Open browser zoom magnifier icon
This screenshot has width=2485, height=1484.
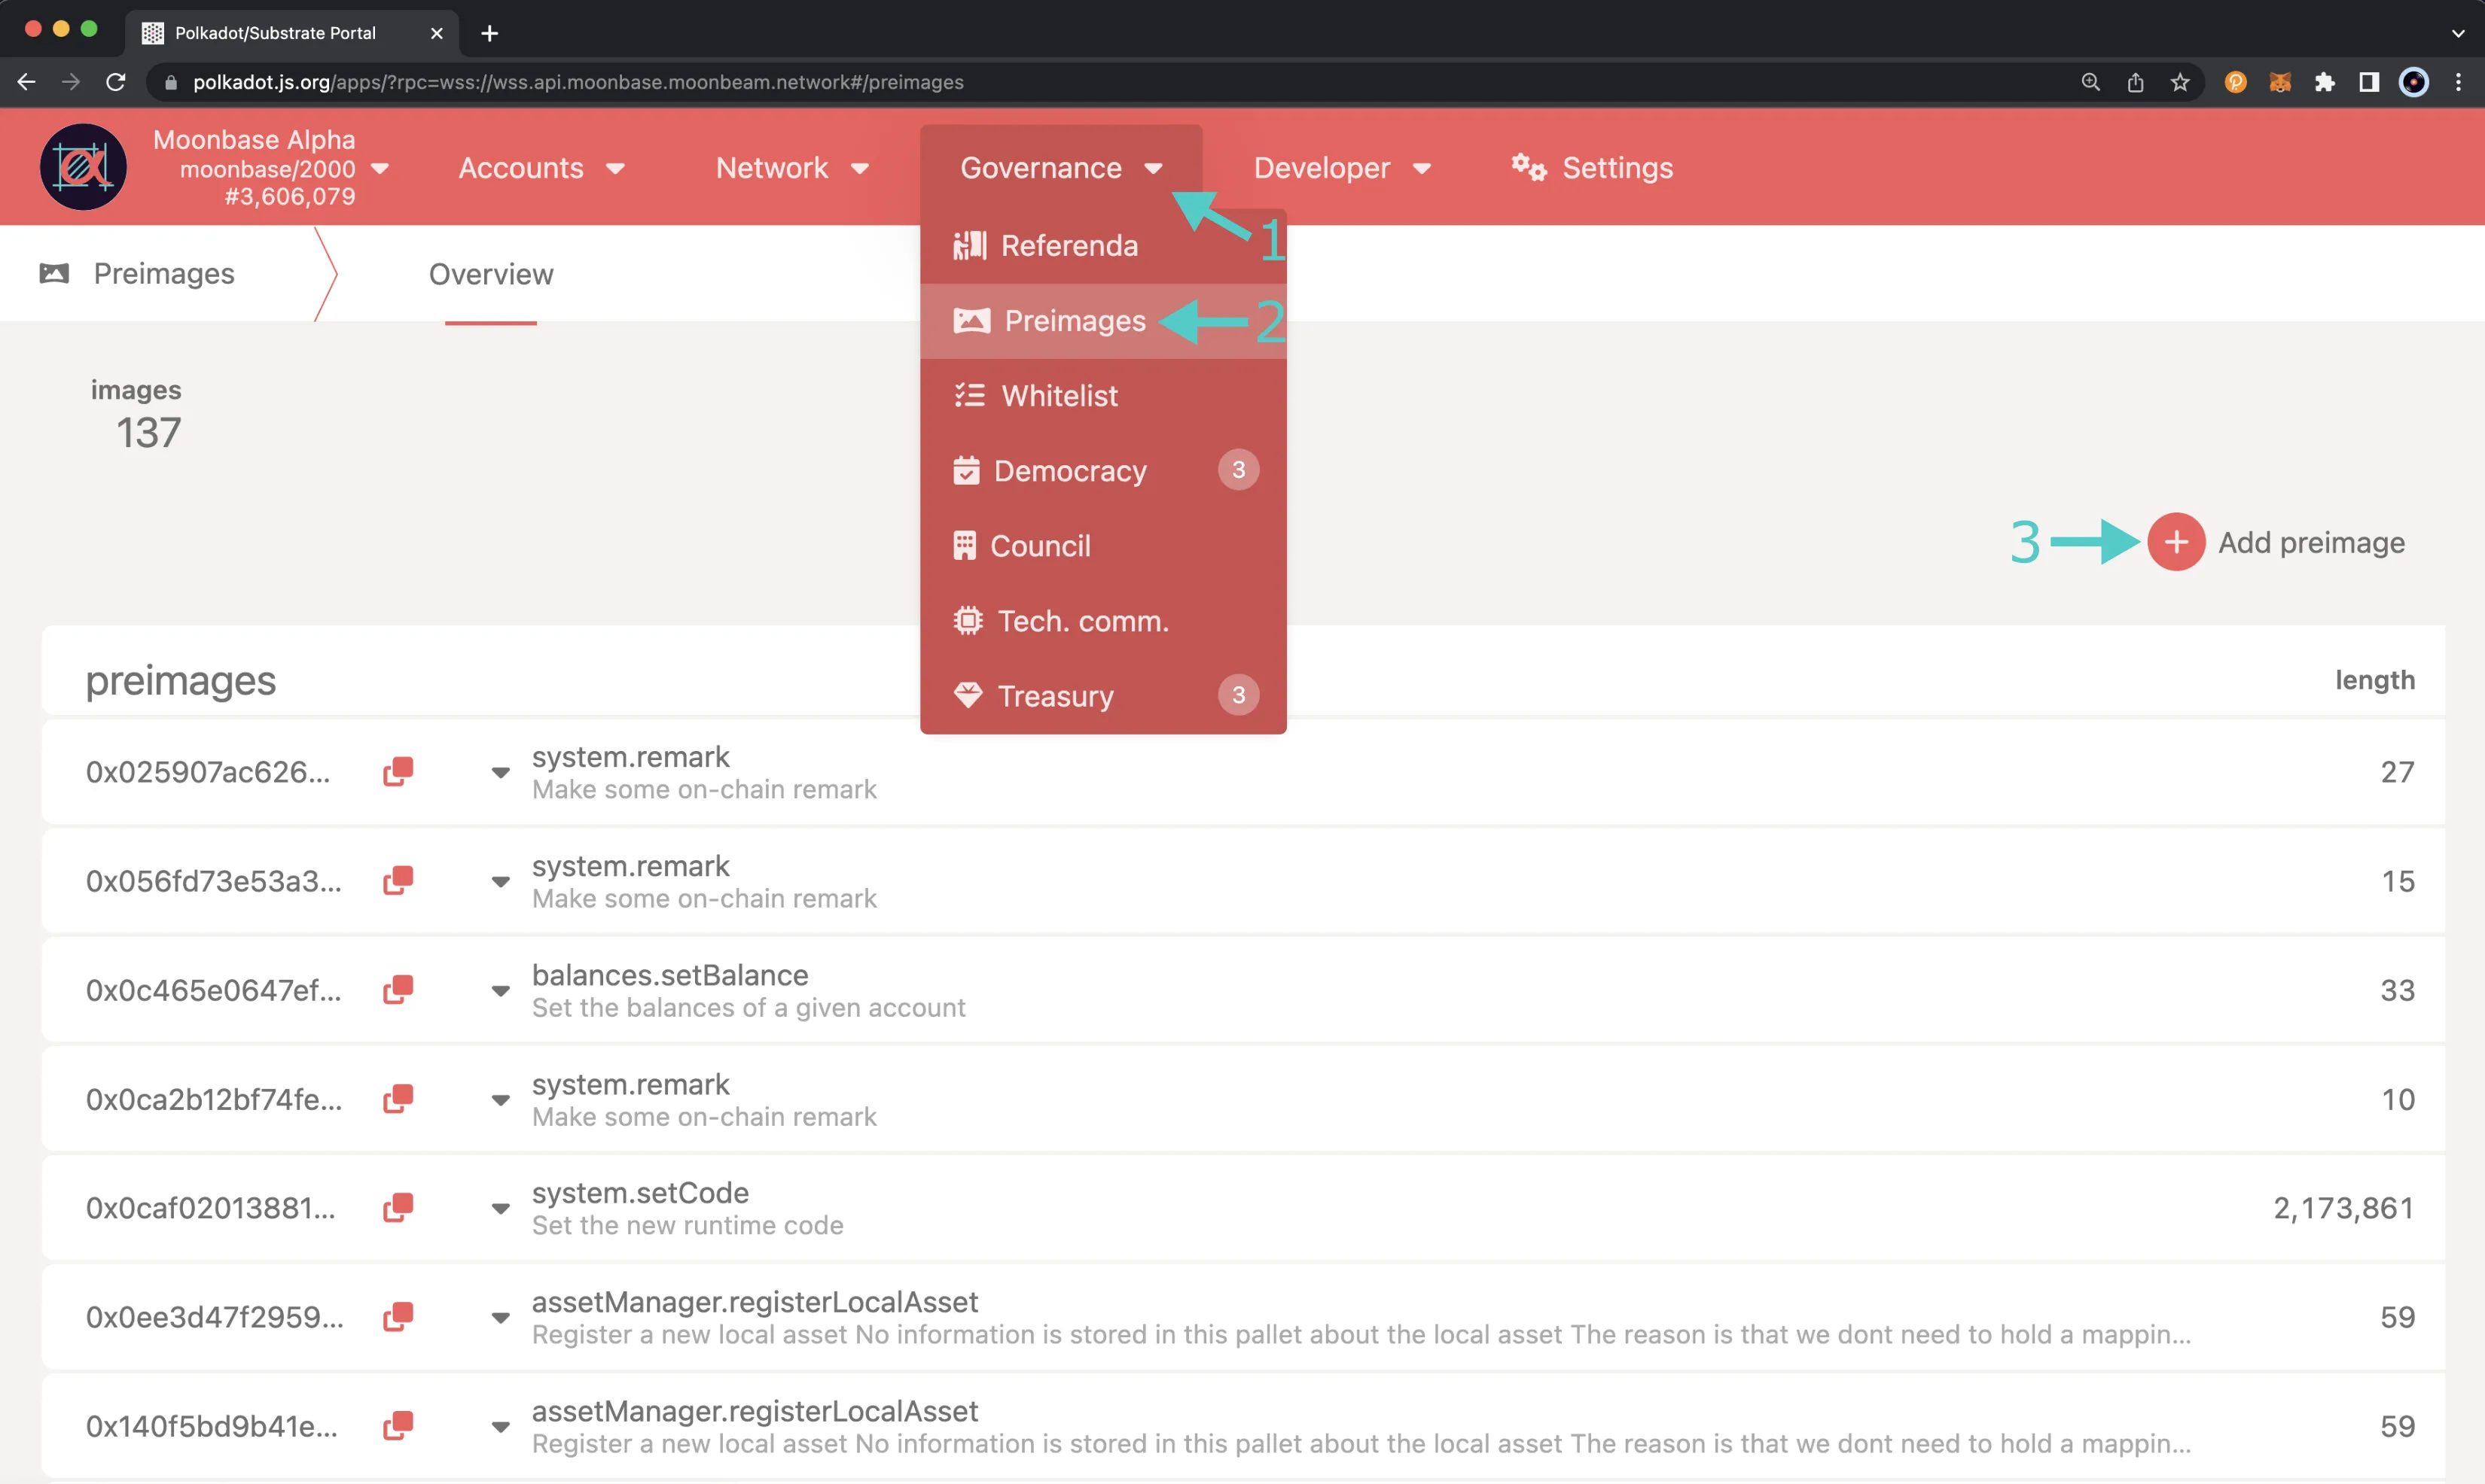(x=2091, y=82)
